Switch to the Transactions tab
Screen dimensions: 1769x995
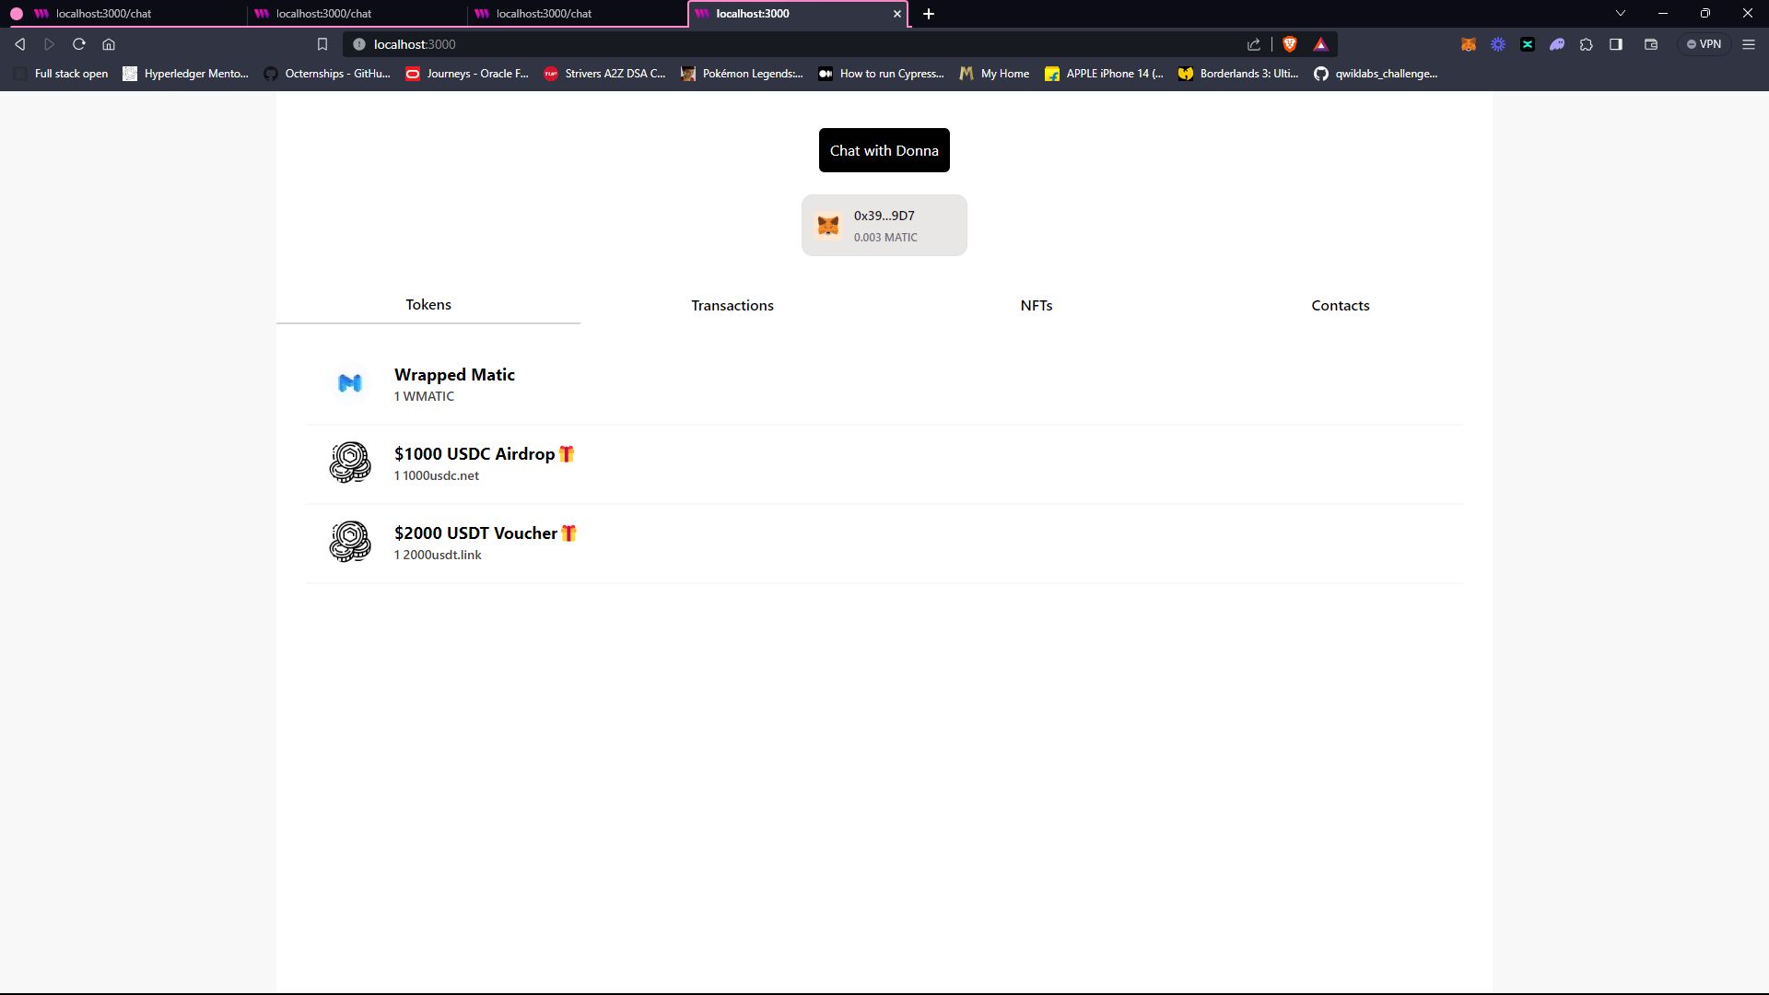(x=732, y=305)
